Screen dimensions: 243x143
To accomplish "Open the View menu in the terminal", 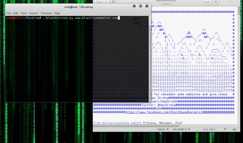I will (x=24, y=13).
